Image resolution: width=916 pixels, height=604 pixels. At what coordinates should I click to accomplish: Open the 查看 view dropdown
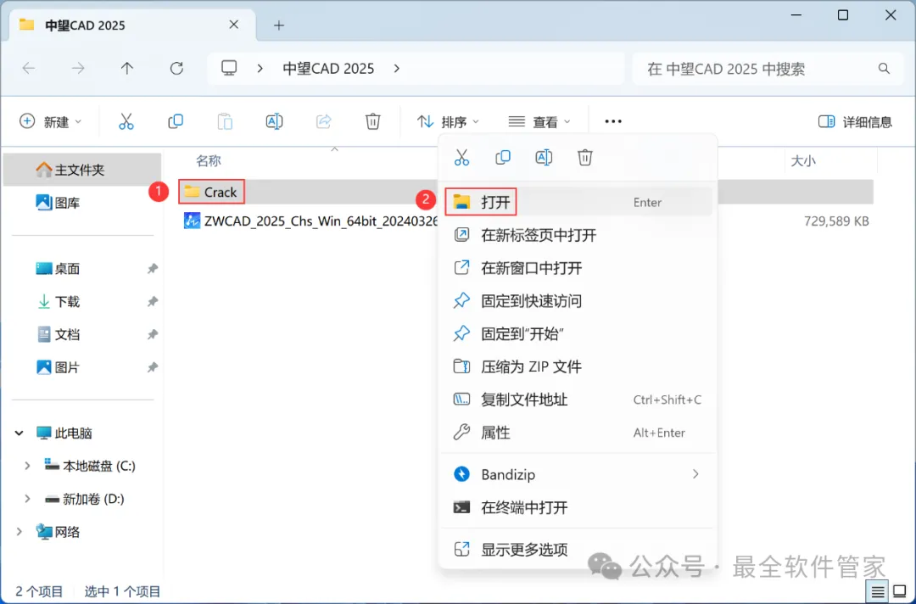(539, 121)
